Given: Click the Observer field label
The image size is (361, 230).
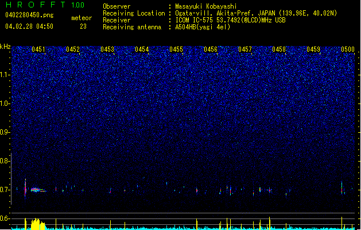Looking at the screenshot, I should coord(117,6).
